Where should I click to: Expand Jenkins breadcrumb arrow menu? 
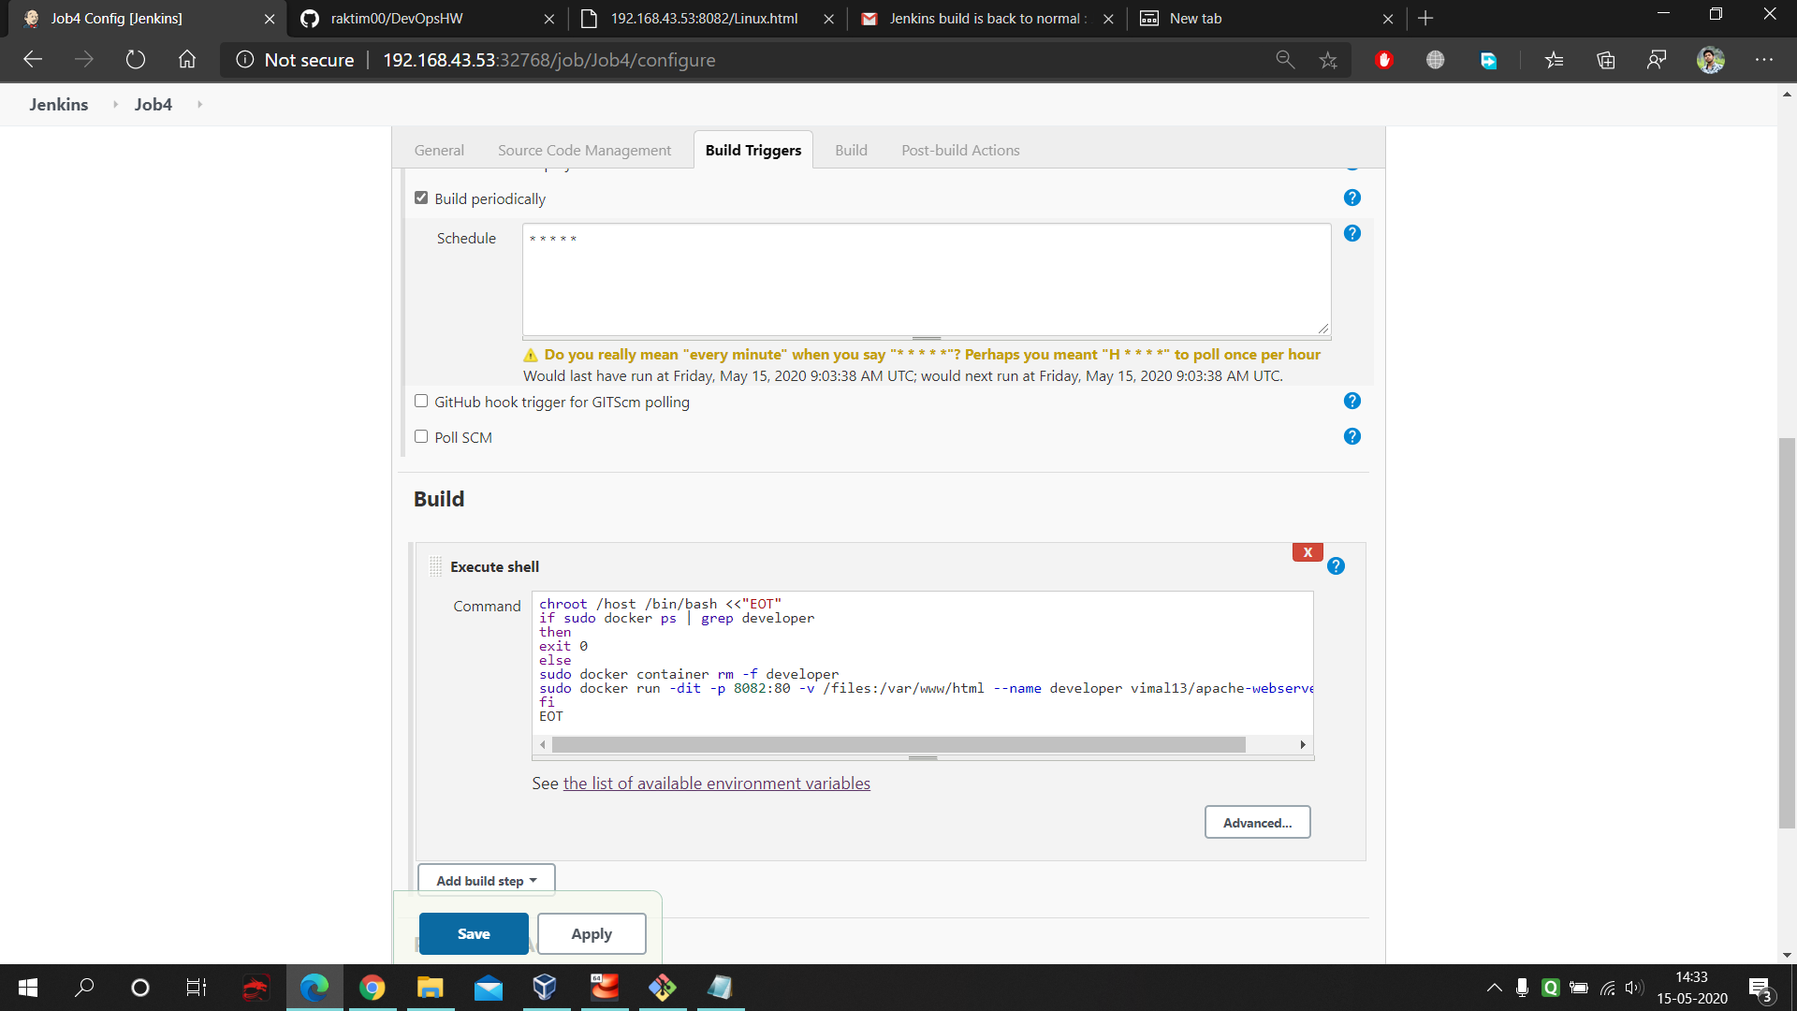tap(115, 104)
